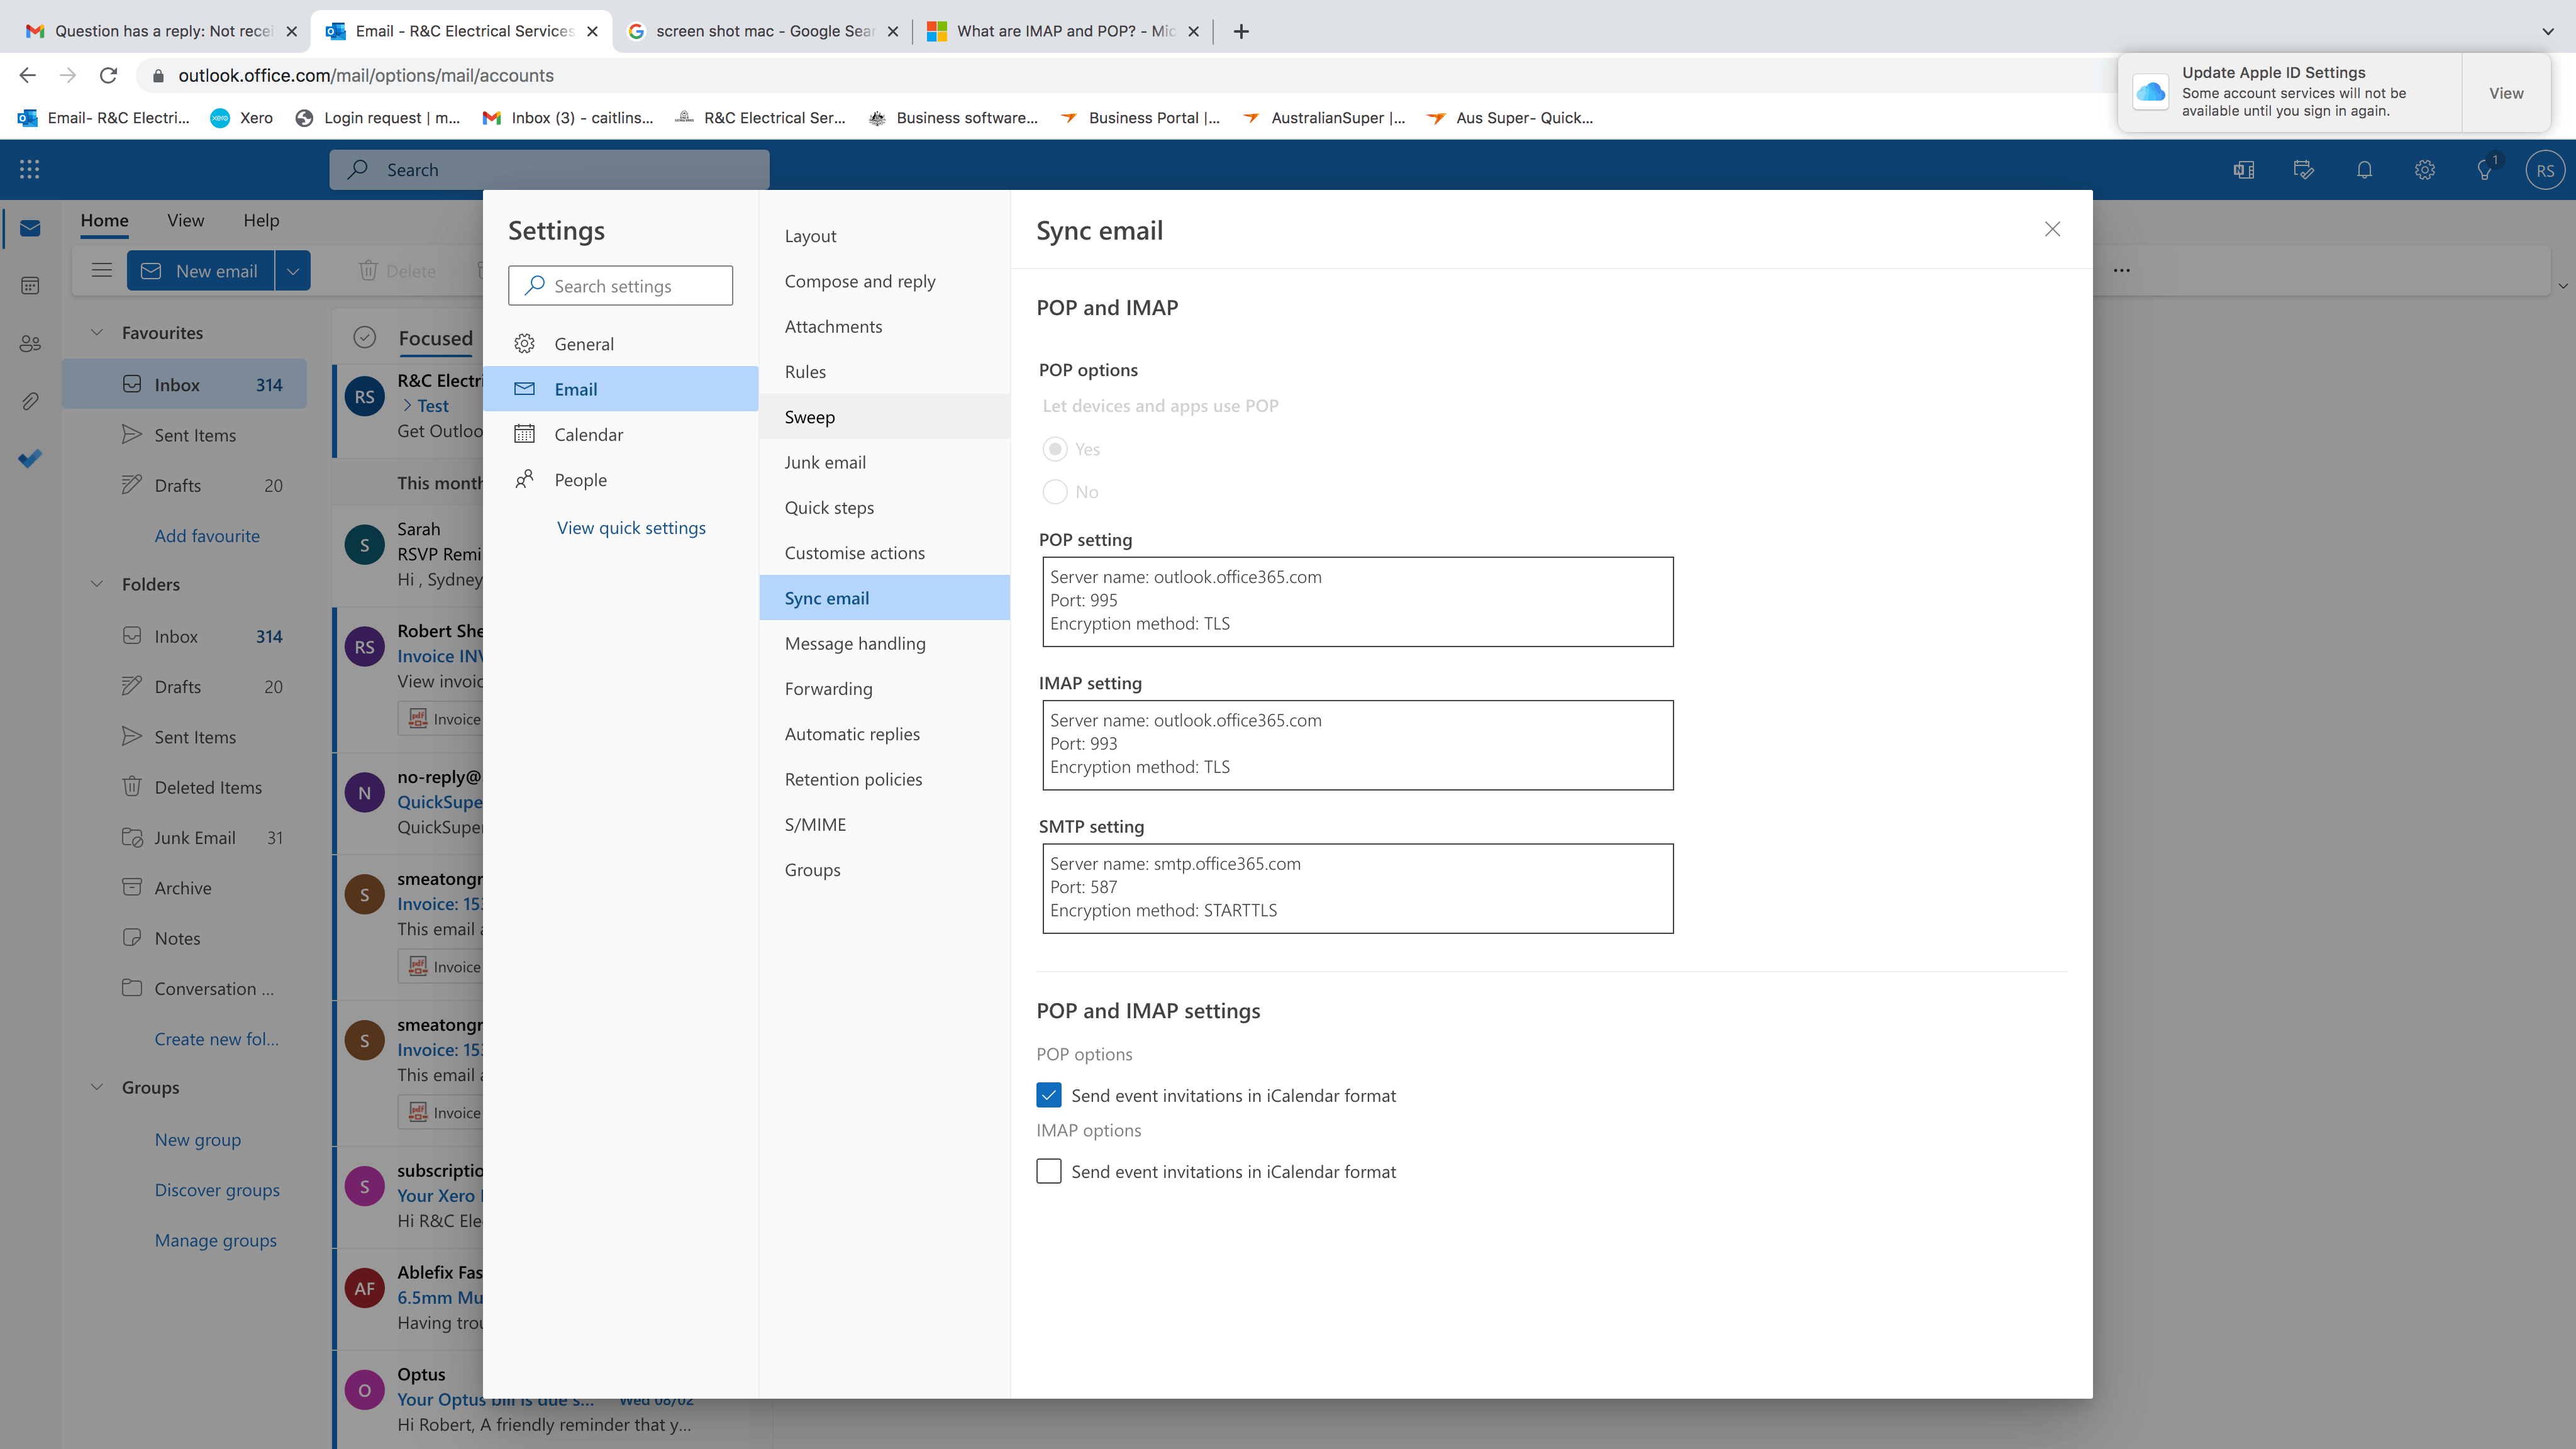Uncheck POP iCalendar format invitations checkbox
The height and width of the screenshot is (1449, 2576).
[1048, 1095]
